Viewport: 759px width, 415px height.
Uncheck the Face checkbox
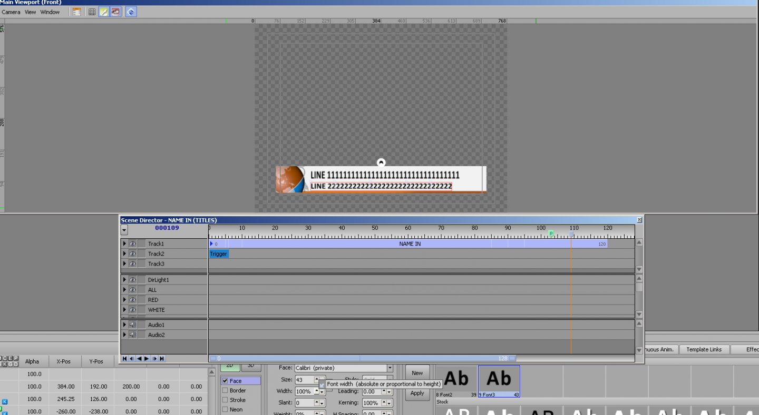click(x=226, y=381)
